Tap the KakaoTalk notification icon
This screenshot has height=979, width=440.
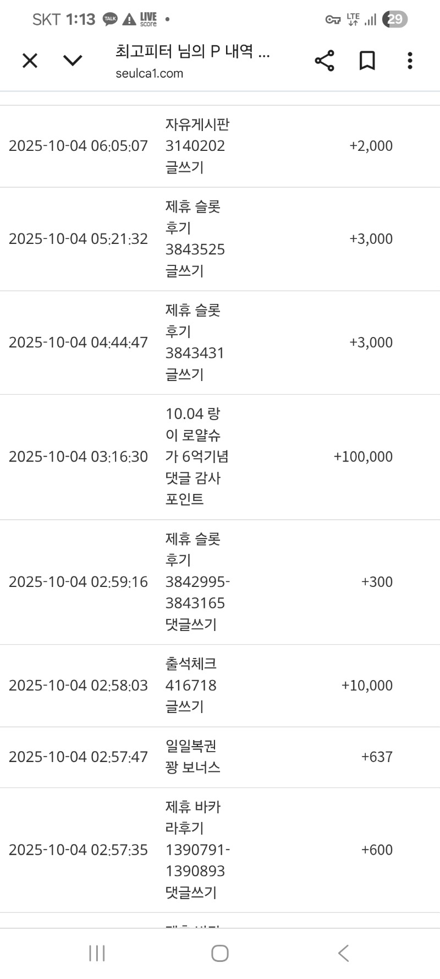111,20
